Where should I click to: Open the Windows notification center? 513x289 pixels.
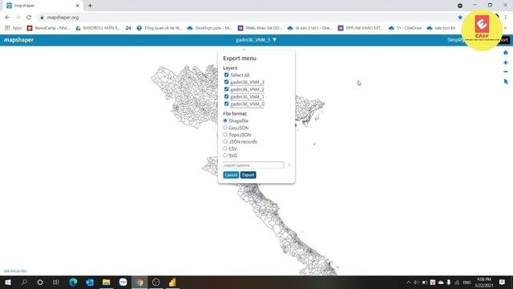click(x=503, y=282)
